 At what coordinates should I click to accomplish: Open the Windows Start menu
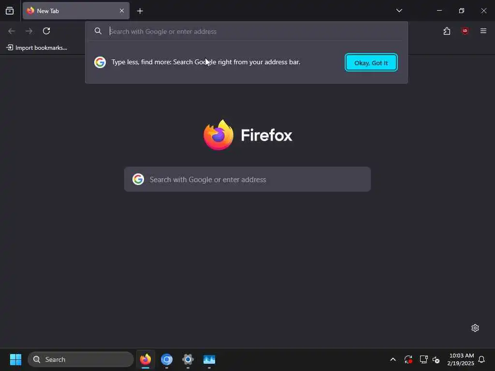tap(15, 359)
